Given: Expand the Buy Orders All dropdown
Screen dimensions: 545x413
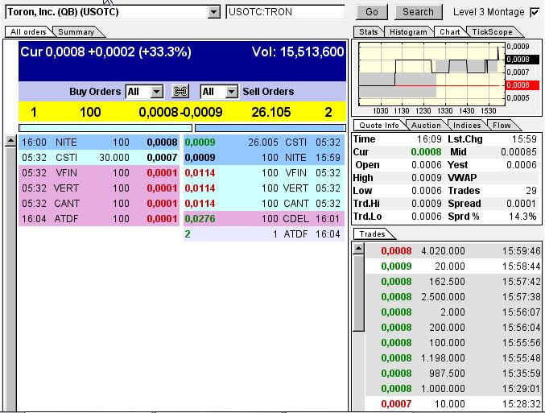Looking at the screenshot, I should (157, 92).
